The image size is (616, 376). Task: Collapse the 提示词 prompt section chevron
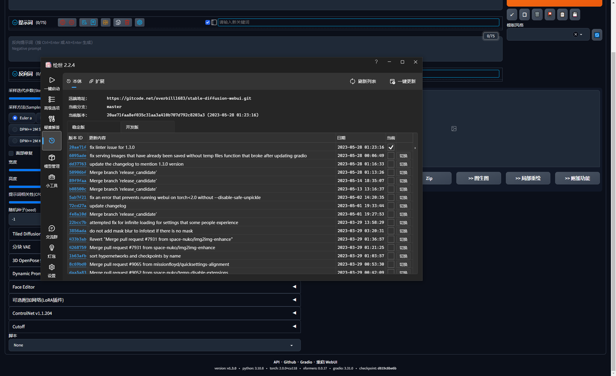coord(15,22)
